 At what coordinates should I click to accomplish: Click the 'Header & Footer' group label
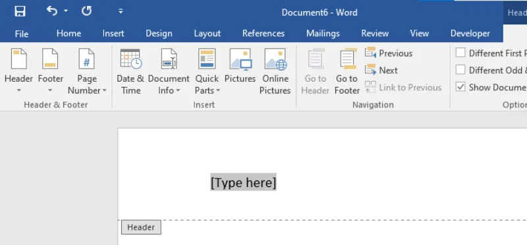56,105
